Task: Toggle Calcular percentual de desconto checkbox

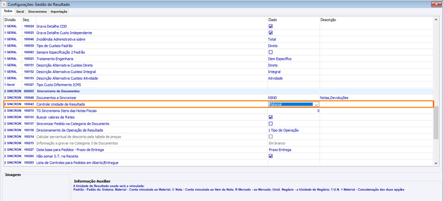Action: point(270,137)
